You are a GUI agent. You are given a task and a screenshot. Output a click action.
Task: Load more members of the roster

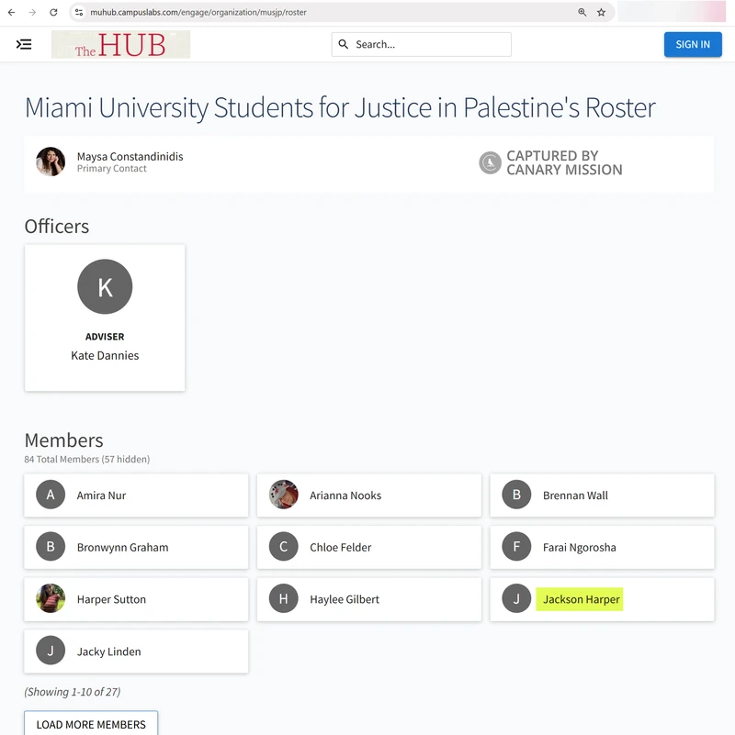pyautogui.click(x=91, y=724)
